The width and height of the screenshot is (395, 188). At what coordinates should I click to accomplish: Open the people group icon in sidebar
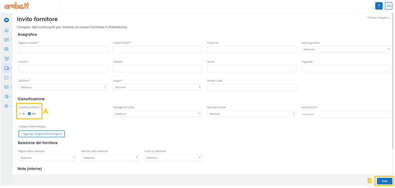[x=6, y=59]
